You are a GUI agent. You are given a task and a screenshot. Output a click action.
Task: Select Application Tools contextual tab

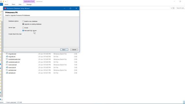tap(29, 1)
